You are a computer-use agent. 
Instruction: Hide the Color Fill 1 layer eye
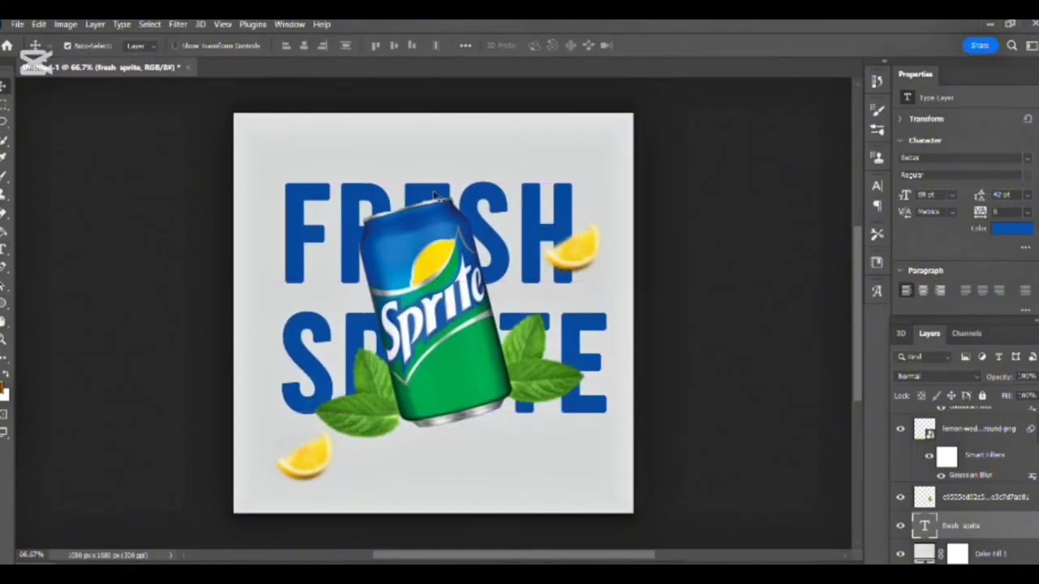tap(900, 554)
